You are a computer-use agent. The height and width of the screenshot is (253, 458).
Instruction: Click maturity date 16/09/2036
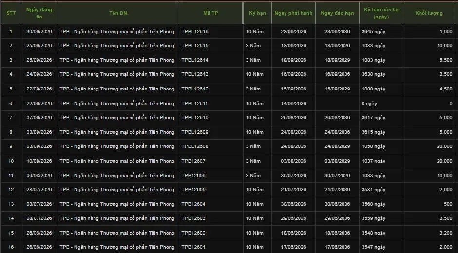(337, 74)
